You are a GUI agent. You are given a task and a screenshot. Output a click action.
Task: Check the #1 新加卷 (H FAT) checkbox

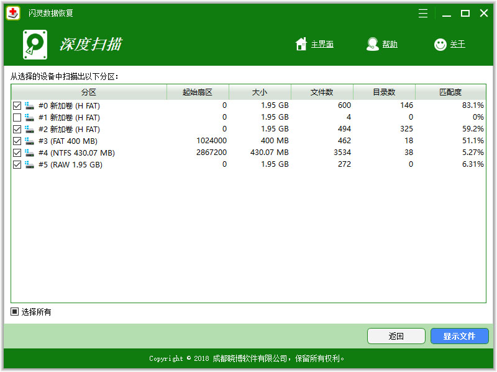click(x=17, y=117)
